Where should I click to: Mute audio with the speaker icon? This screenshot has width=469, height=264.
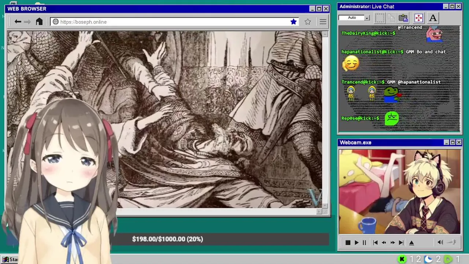(x=440, y=242)
